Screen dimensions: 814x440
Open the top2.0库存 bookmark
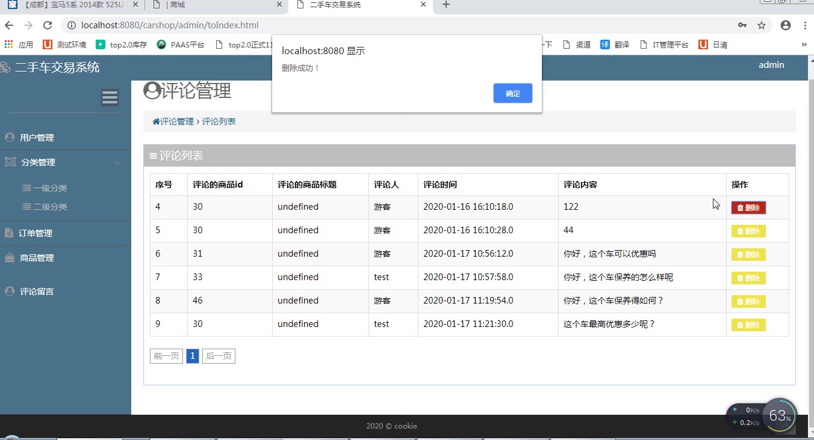[121, 44]
